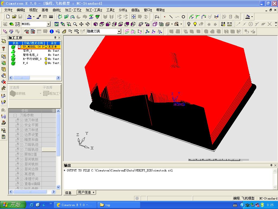Select the line drawing tool
Screen dimensions: 278x209
point(171,17)
